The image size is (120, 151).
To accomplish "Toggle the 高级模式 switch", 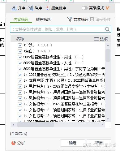I will click(85, 8).
